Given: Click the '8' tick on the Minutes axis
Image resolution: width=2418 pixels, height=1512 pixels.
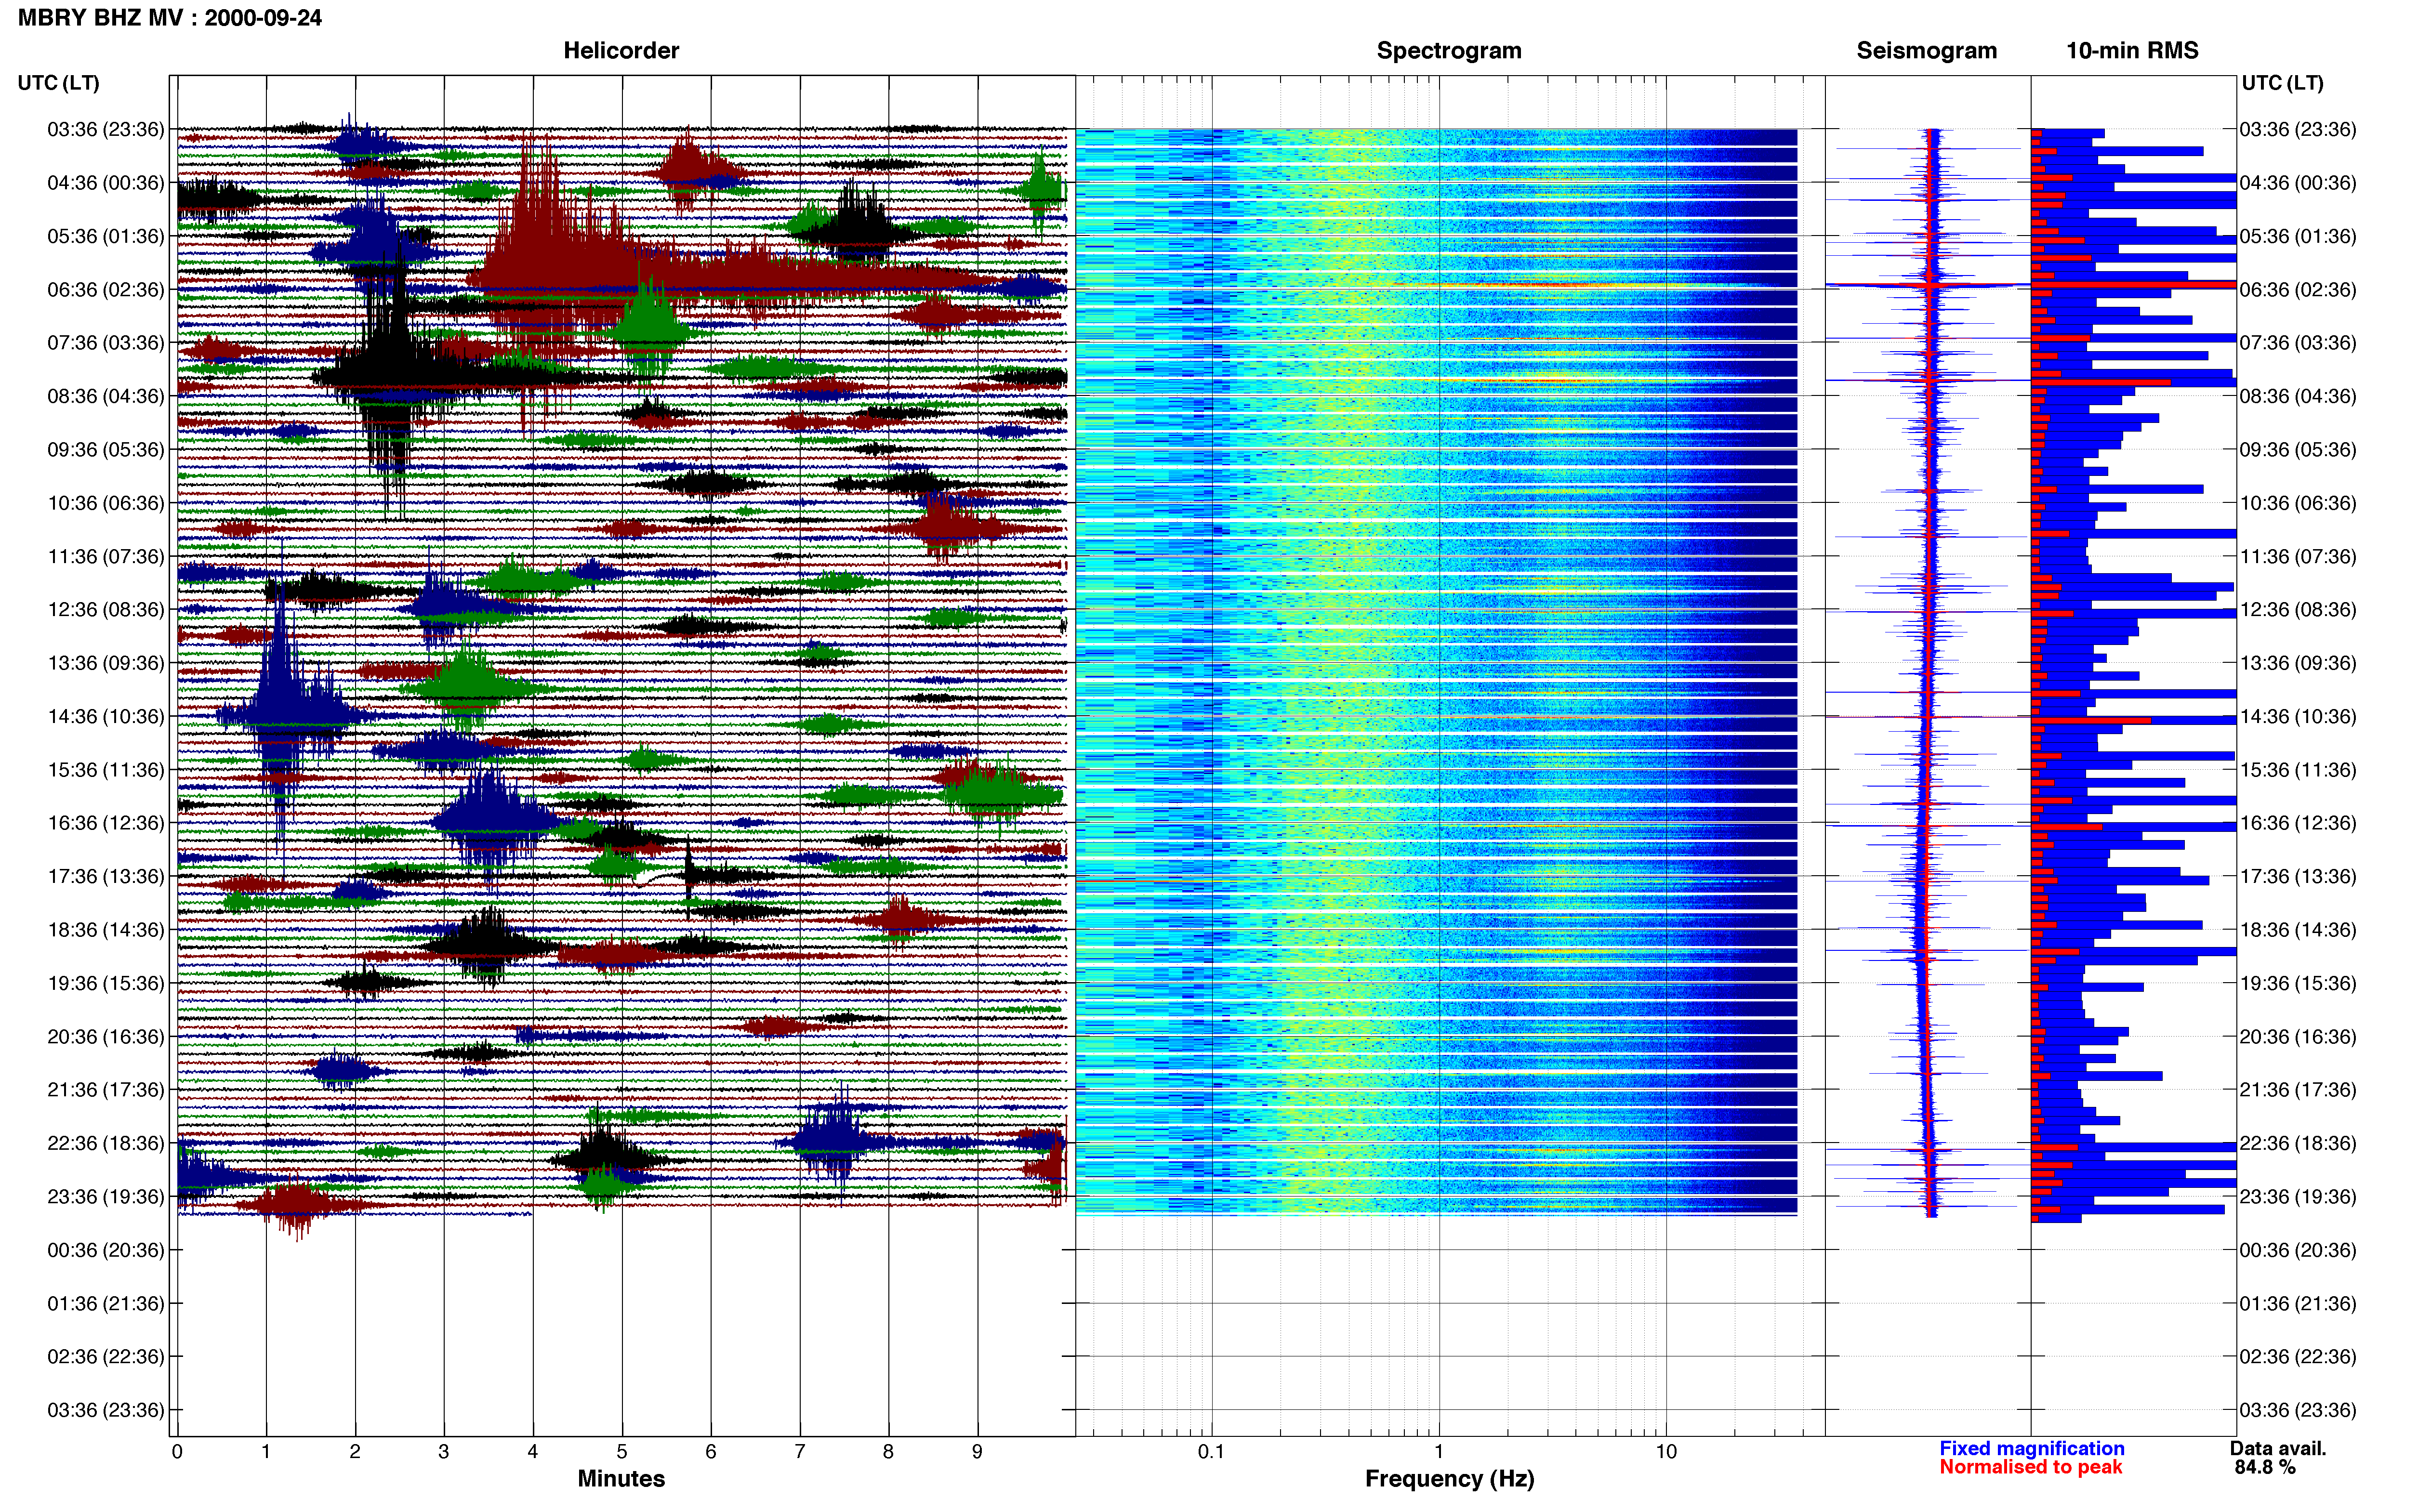Looking at the screenshot, I should tap(888, 1451).
